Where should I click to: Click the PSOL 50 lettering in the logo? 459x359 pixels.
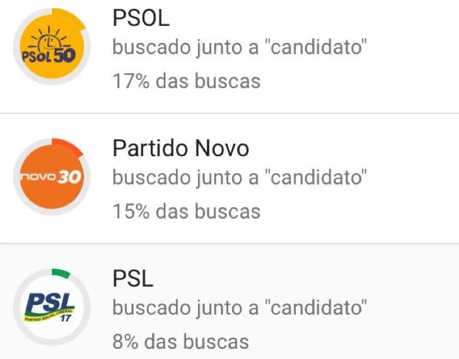(49, 55)
